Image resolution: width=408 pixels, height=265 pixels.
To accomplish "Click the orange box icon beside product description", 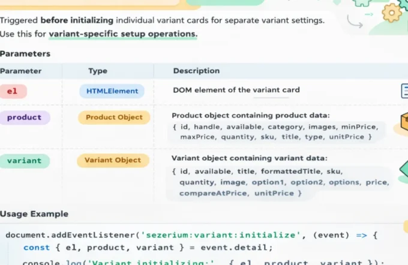I will [x=404, y=121].
